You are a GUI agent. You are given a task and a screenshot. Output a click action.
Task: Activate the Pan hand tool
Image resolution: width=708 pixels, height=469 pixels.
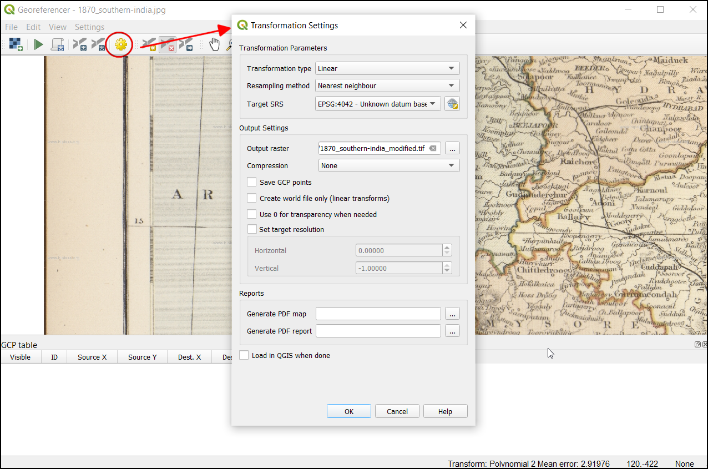tap(214, 44)
